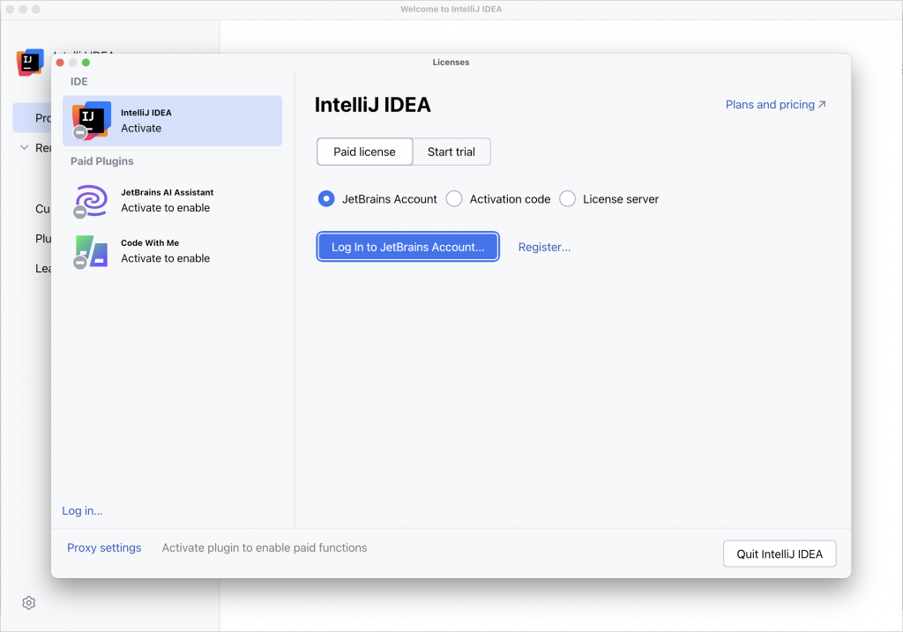Screen dimensions: 903x632
Task: Click Log In to JetBrains Account button
Action: 407,247
